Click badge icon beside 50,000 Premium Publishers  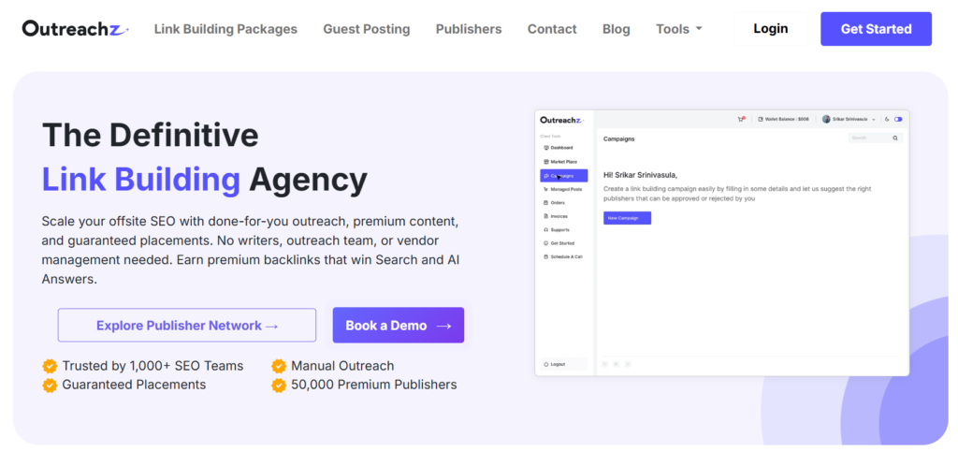[x=279, y=385]
